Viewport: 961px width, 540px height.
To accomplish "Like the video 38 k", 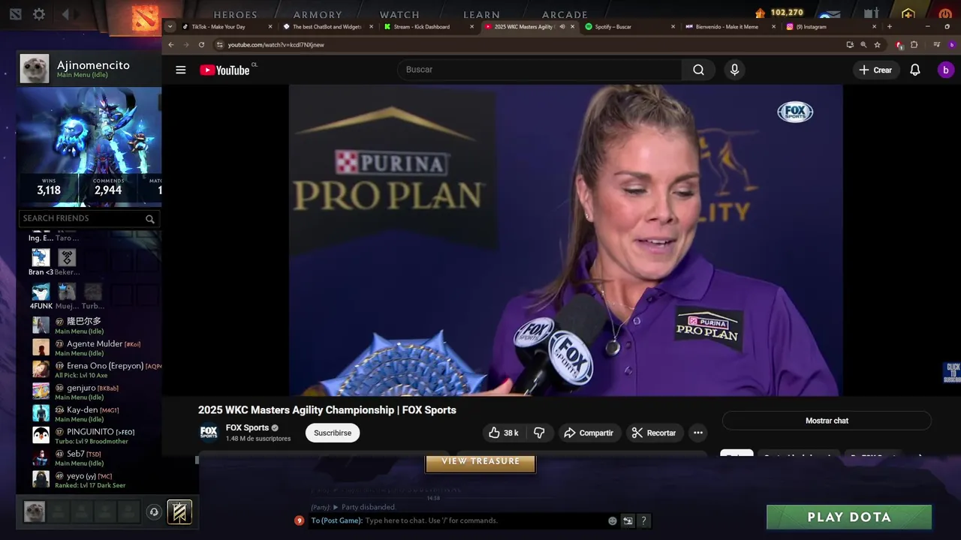I will tap(504, 433).
